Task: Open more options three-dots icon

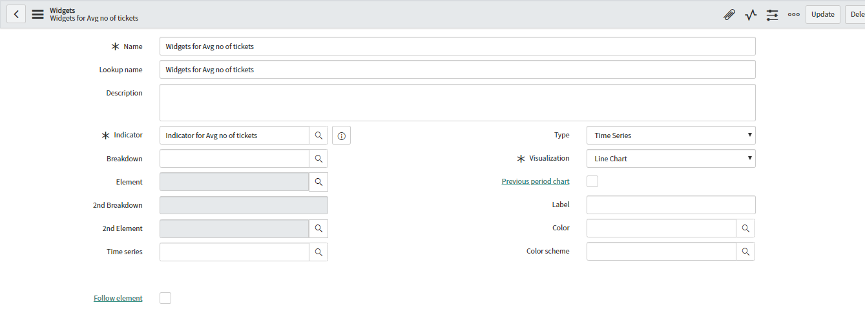Action: click(x=793, y=14)
